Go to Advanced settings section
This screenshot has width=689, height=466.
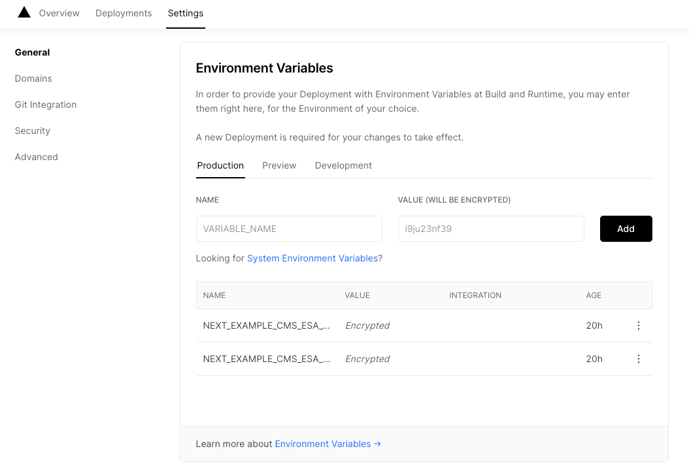tap(37, 157)
